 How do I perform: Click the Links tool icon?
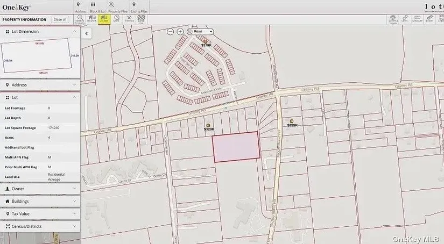(x=405, y=19)
